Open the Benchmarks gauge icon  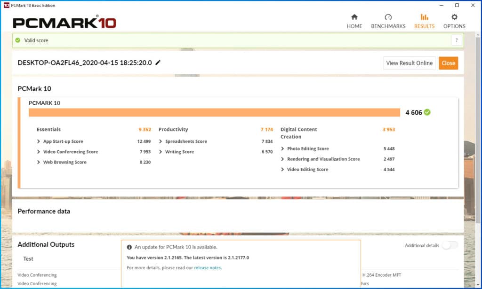[x=388, y=17]
